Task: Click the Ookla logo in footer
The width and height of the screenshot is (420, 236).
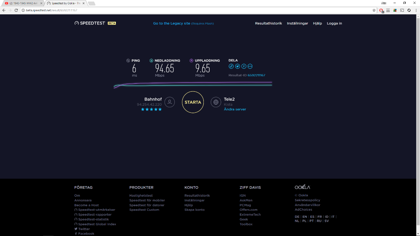Action: pos(303,187)
